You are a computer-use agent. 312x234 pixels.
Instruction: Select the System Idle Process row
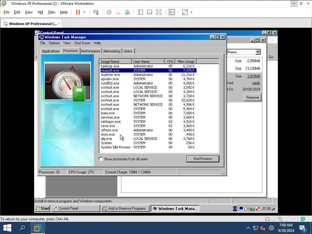click(x=148, y=147)
